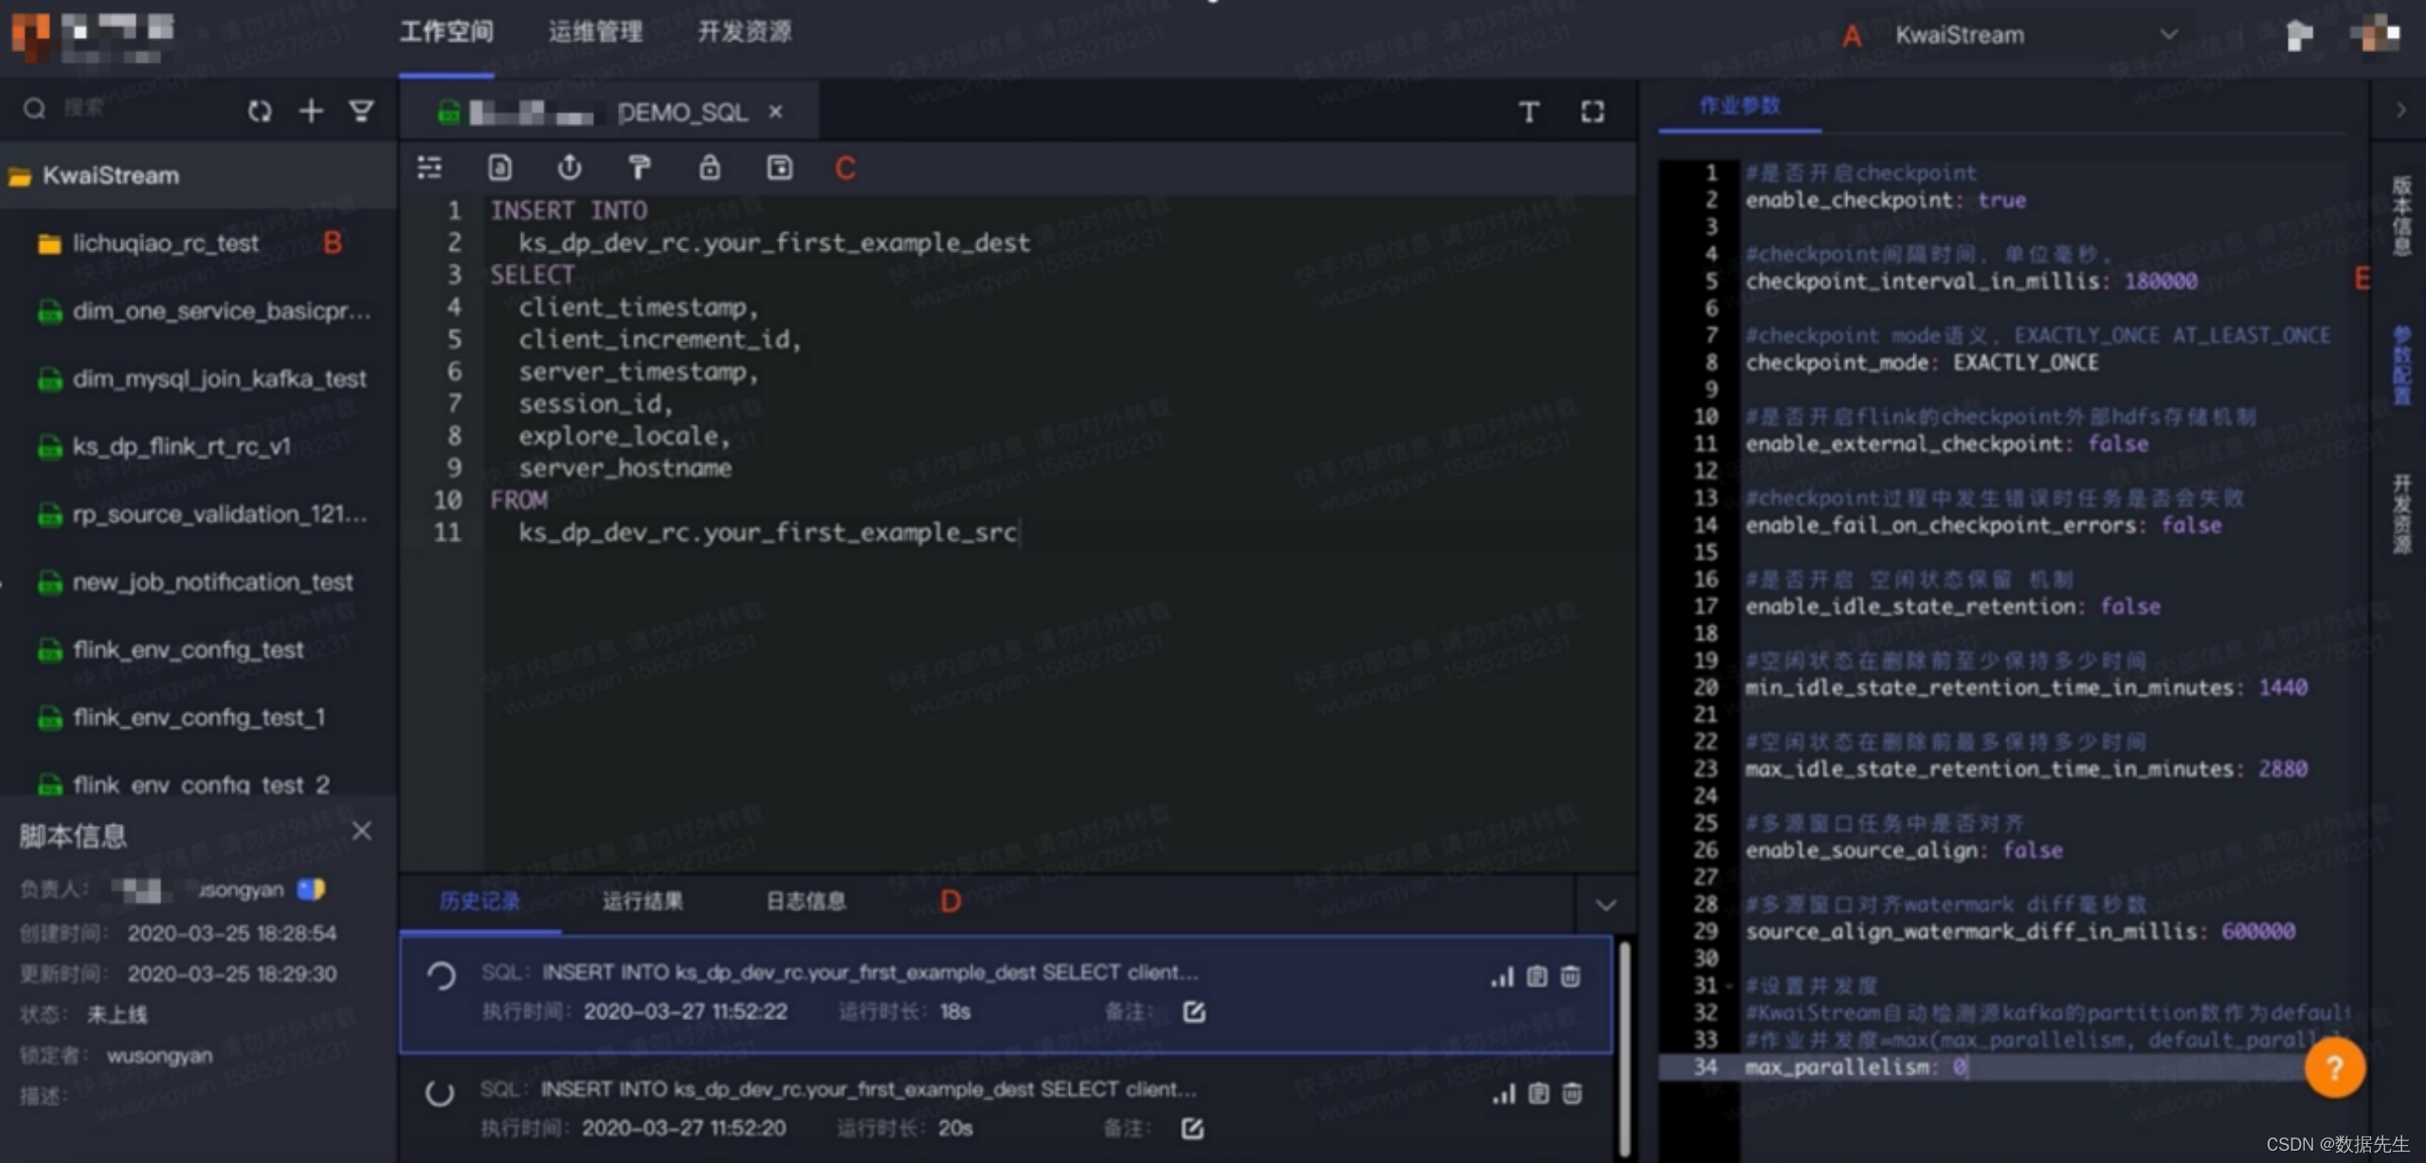2426x1163 pixels.
Task: Click the settings sliders icon in editor toolbar
Action: tap(429, 169)
